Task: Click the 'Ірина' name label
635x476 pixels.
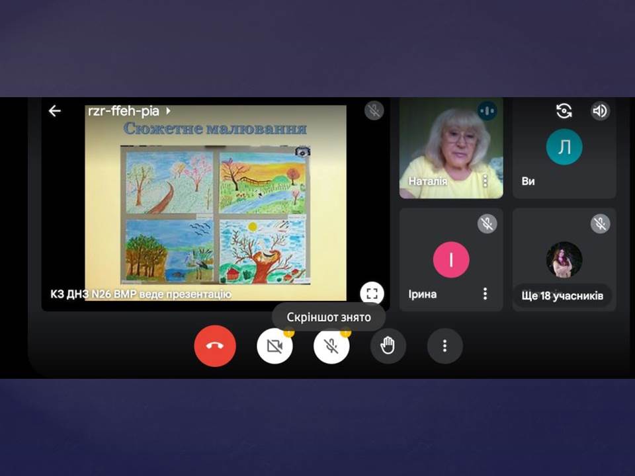Action: 423,294
